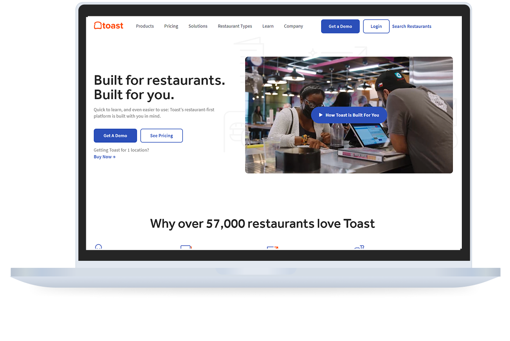510x341 pixels.
Task: Open the Products menu
Action: [145, 26]
